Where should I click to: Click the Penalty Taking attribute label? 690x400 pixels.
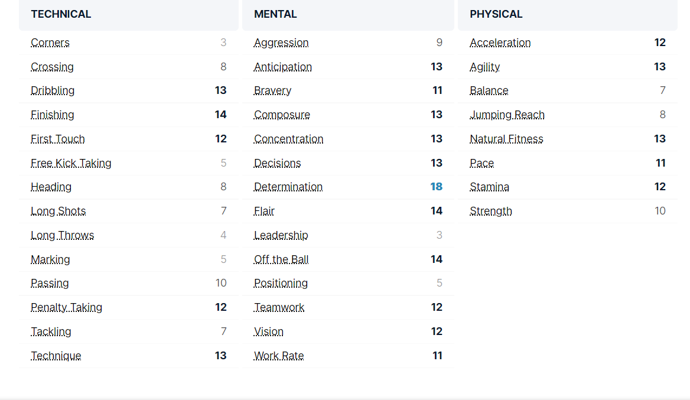tap(66, 307)
